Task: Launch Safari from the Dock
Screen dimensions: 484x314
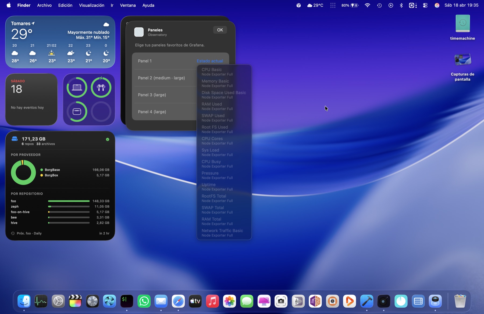Action: 178,301
